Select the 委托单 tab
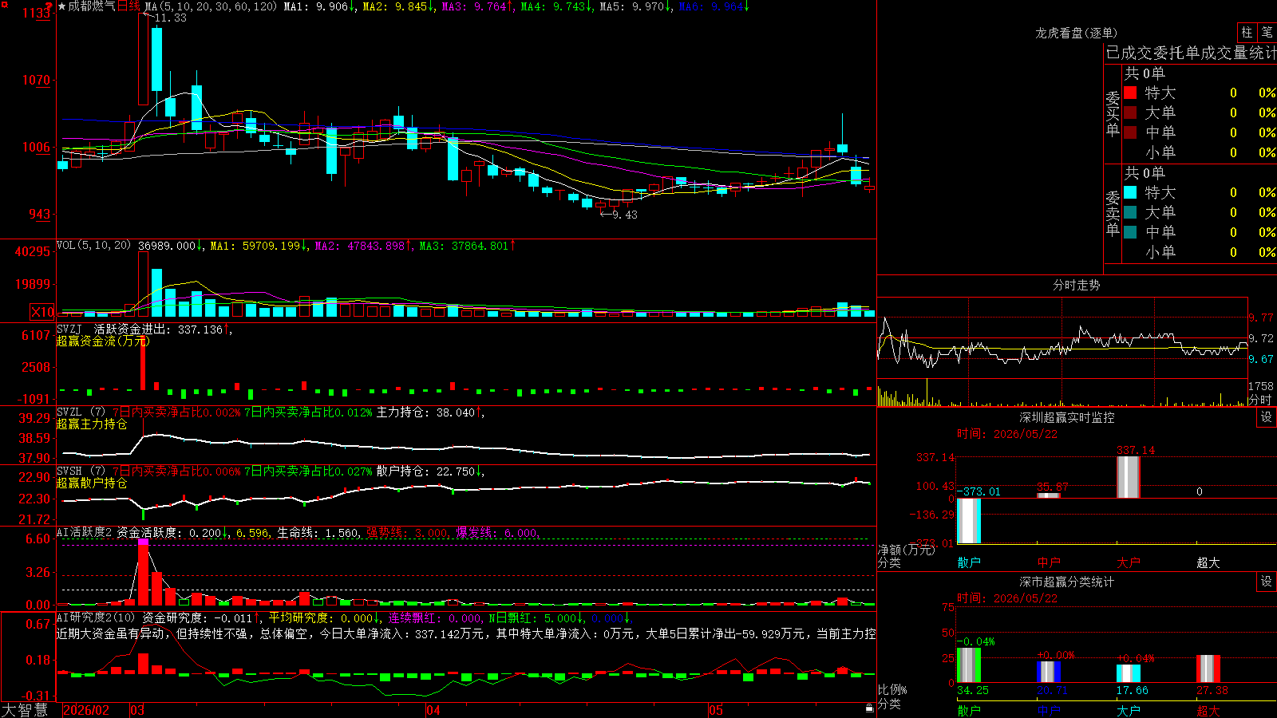This screenshot has height=718, width=1277. click(x=1176, y=53)
